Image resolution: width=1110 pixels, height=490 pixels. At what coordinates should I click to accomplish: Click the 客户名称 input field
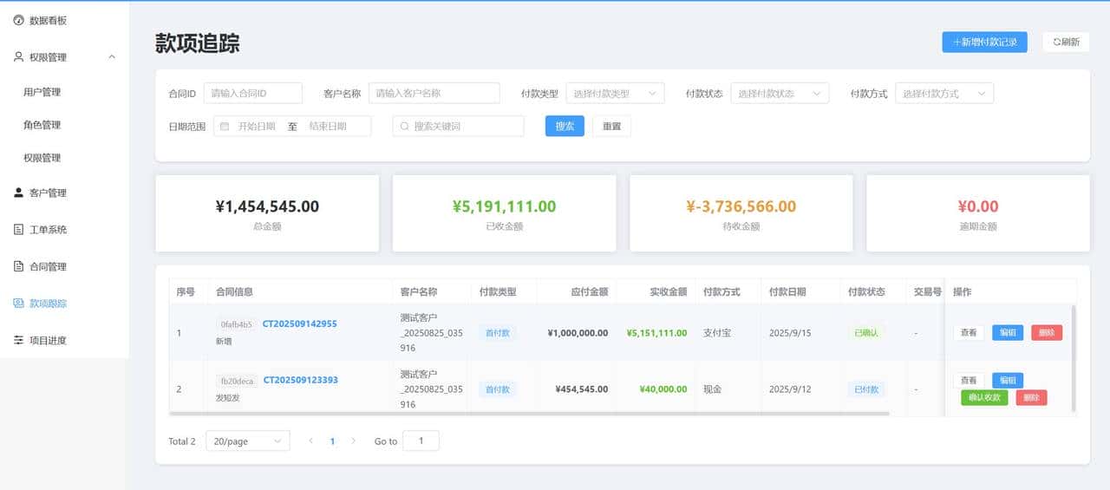[434, 93]
